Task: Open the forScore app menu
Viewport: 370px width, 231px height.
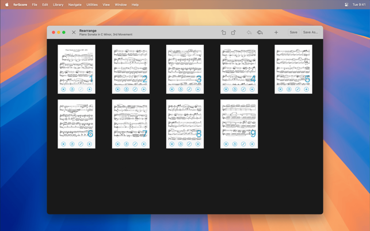Action: (x=20, y=5)
